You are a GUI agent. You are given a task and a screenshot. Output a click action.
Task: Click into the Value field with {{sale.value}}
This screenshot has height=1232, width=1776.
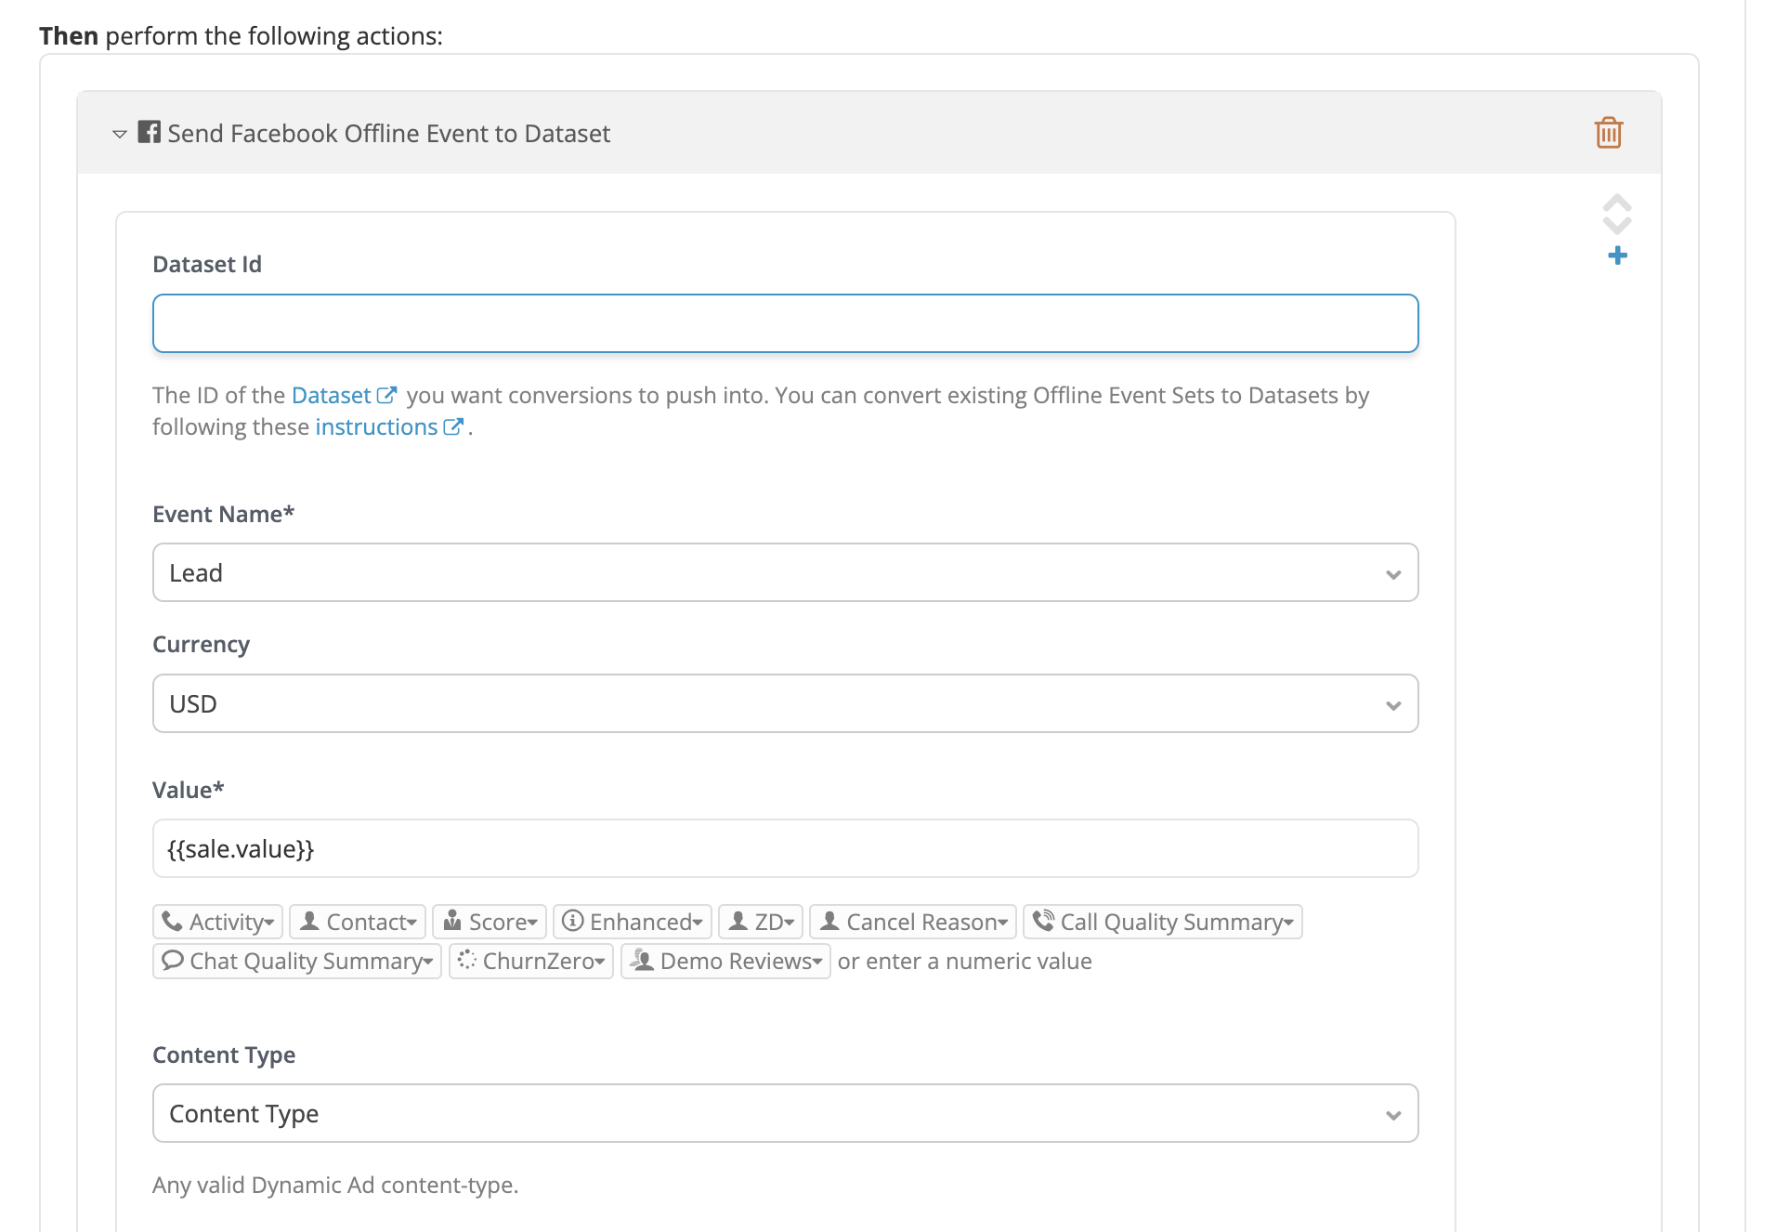pyautogui.click(x=785, y=849)
